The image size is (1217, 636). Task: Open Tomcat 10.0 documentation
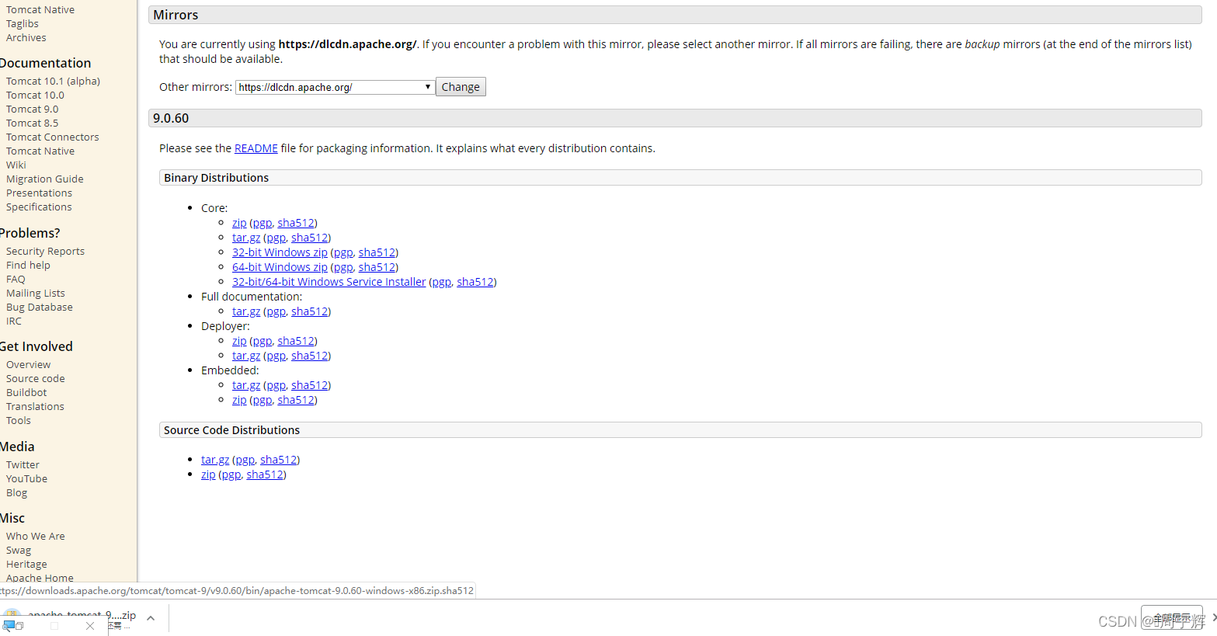[x=35, y=96]
